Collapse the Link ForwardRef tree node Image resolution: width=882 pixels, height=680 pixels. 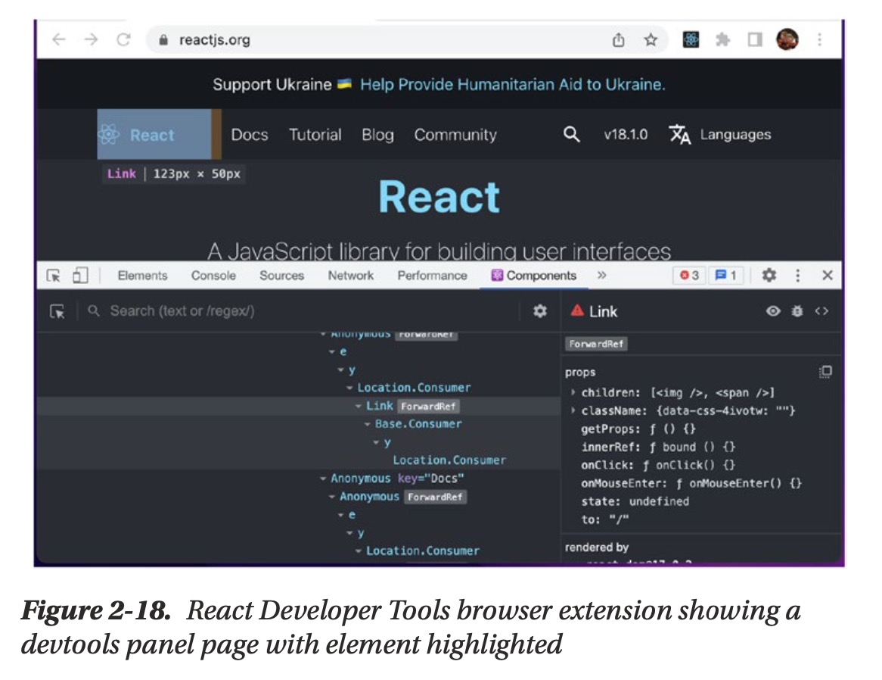pyautogui.click(x=359, y=407)
